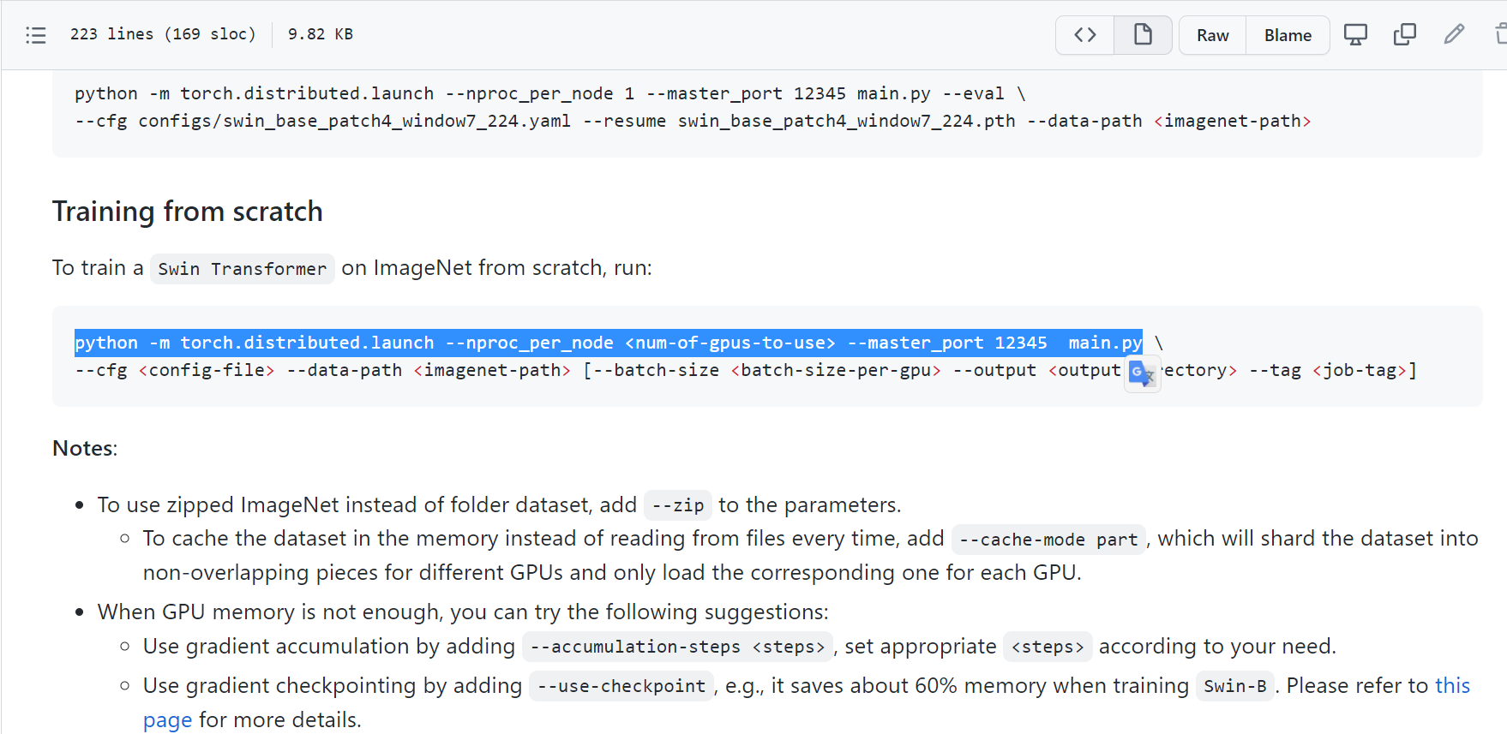Click the "9.82 KB" file size
The height and width of the screenshot is (734, 1507).
tap(321, 34)
